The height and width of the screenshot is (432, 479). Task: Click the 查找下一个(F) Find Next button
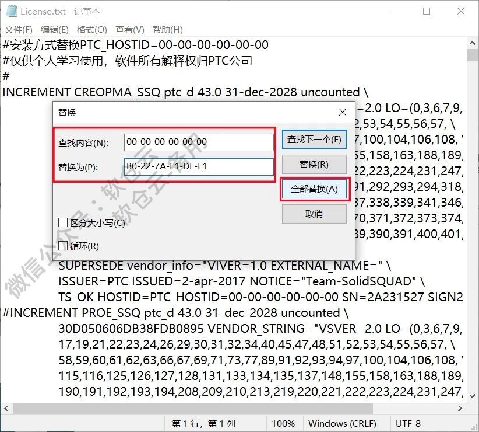[314, 139]
